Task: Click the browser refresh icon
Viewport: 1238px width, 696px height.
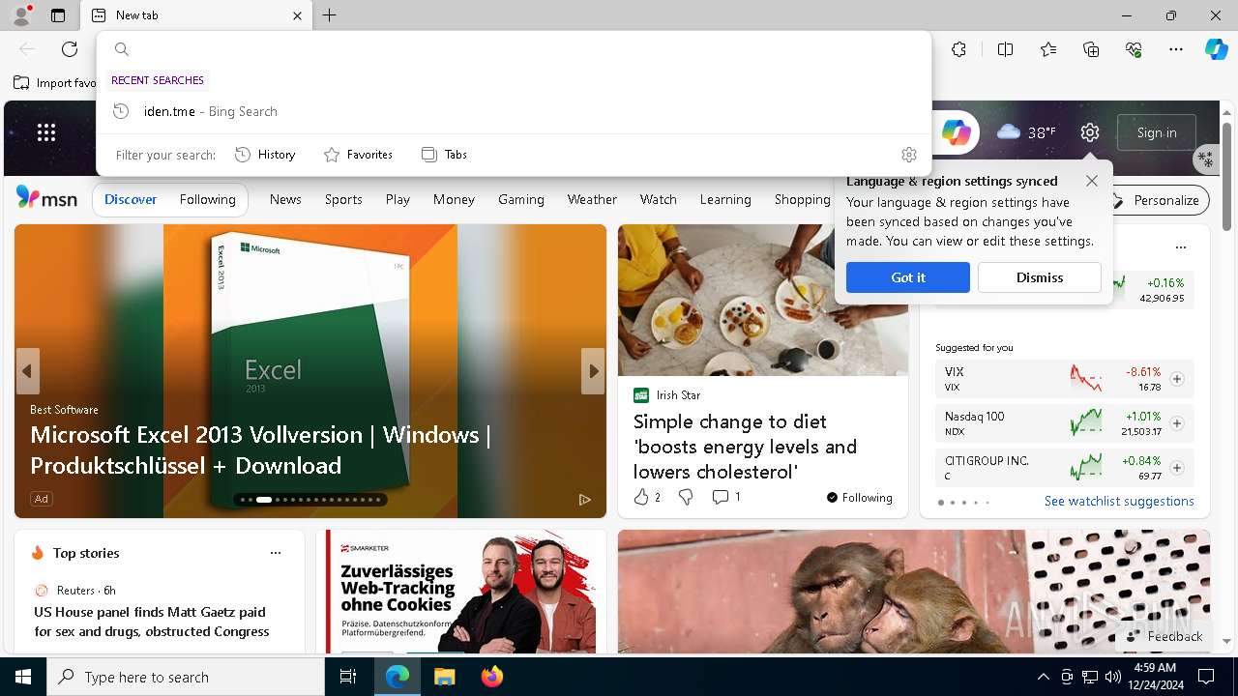Action: point(70,49)
